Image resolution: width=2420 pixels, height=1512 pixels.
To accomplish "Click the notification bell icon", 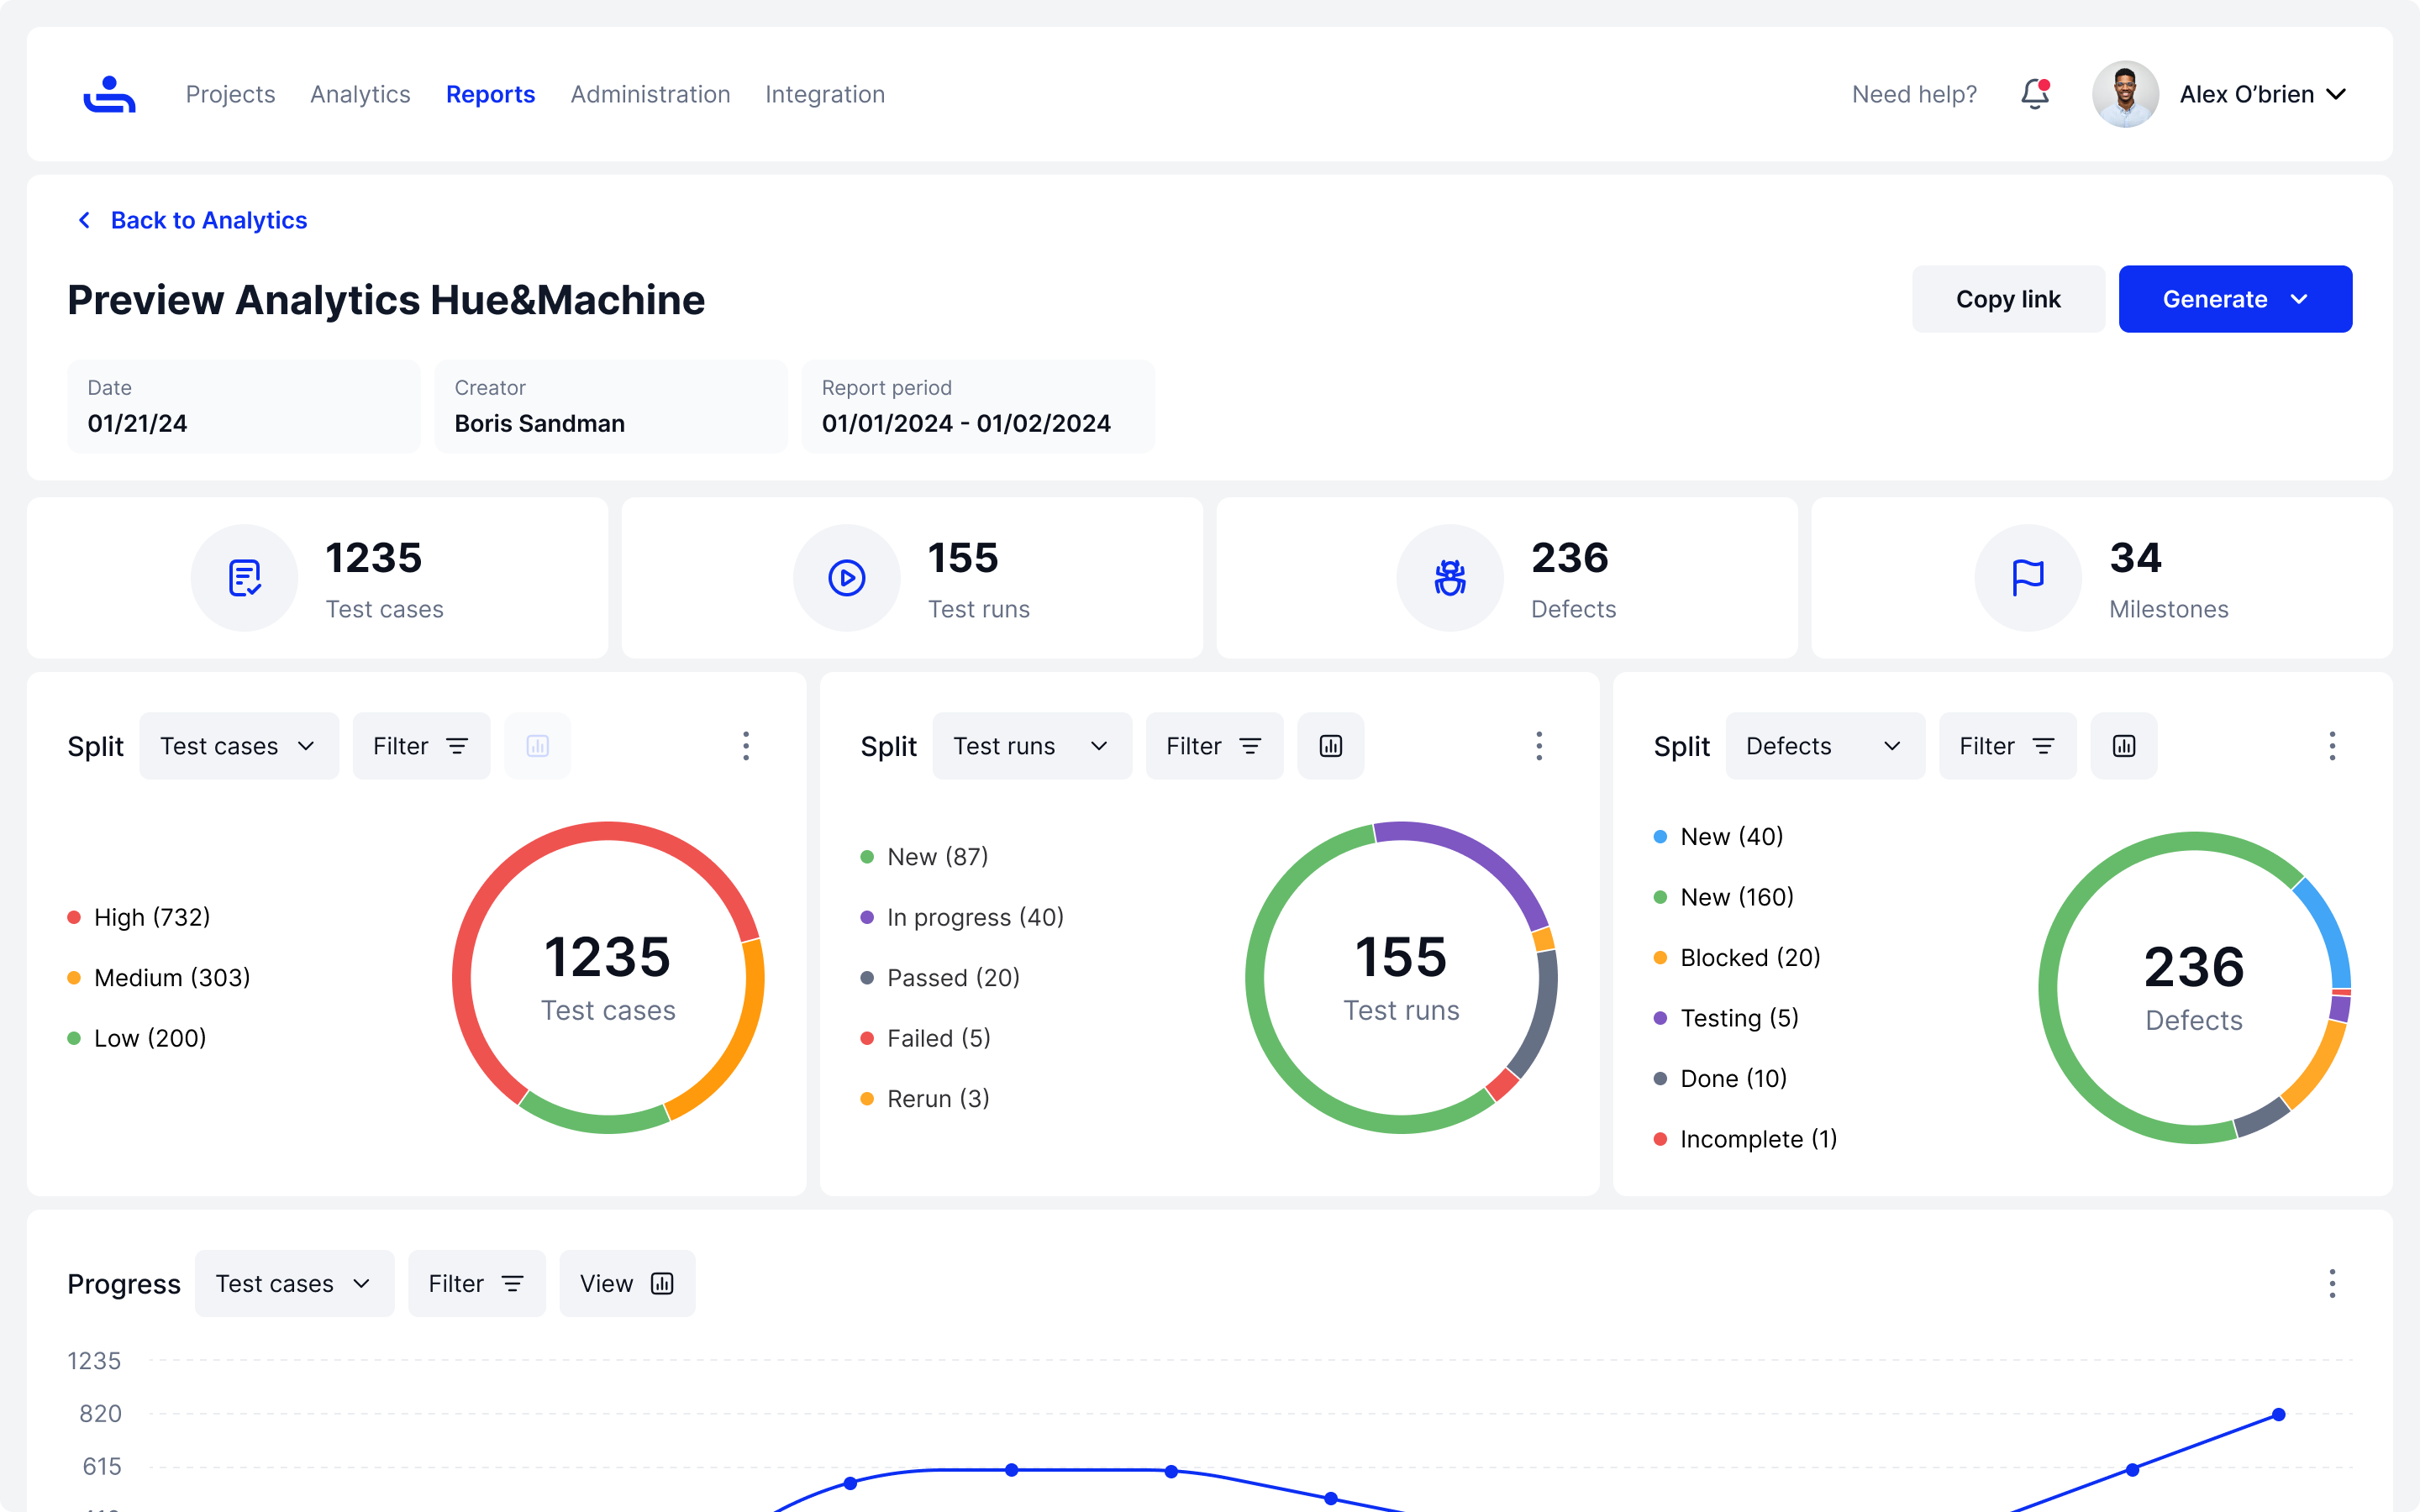I will (x=2034, y=94).
